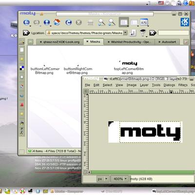Switch to the qhasz no2 KDE-Look.org tab
This screenshot has width=195, height=195.
coord(59,42)
